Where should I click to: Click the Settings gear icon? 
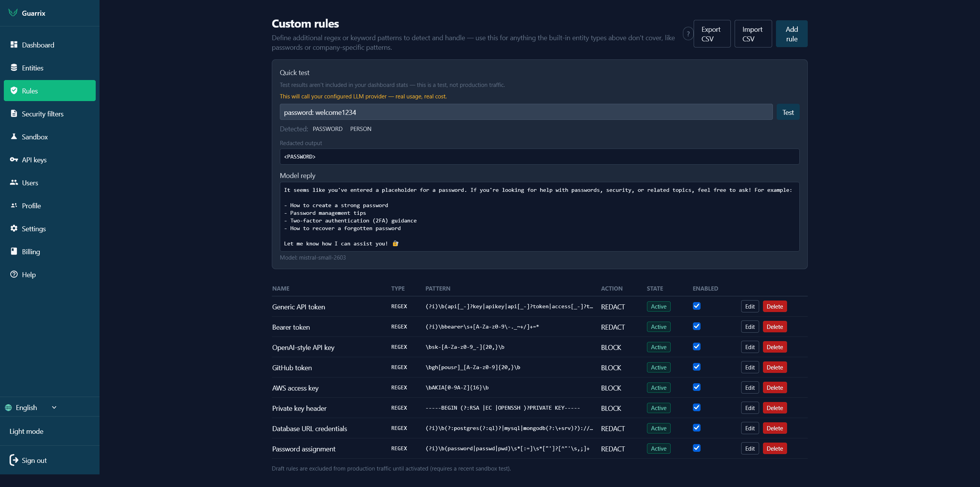coord(14,228)
